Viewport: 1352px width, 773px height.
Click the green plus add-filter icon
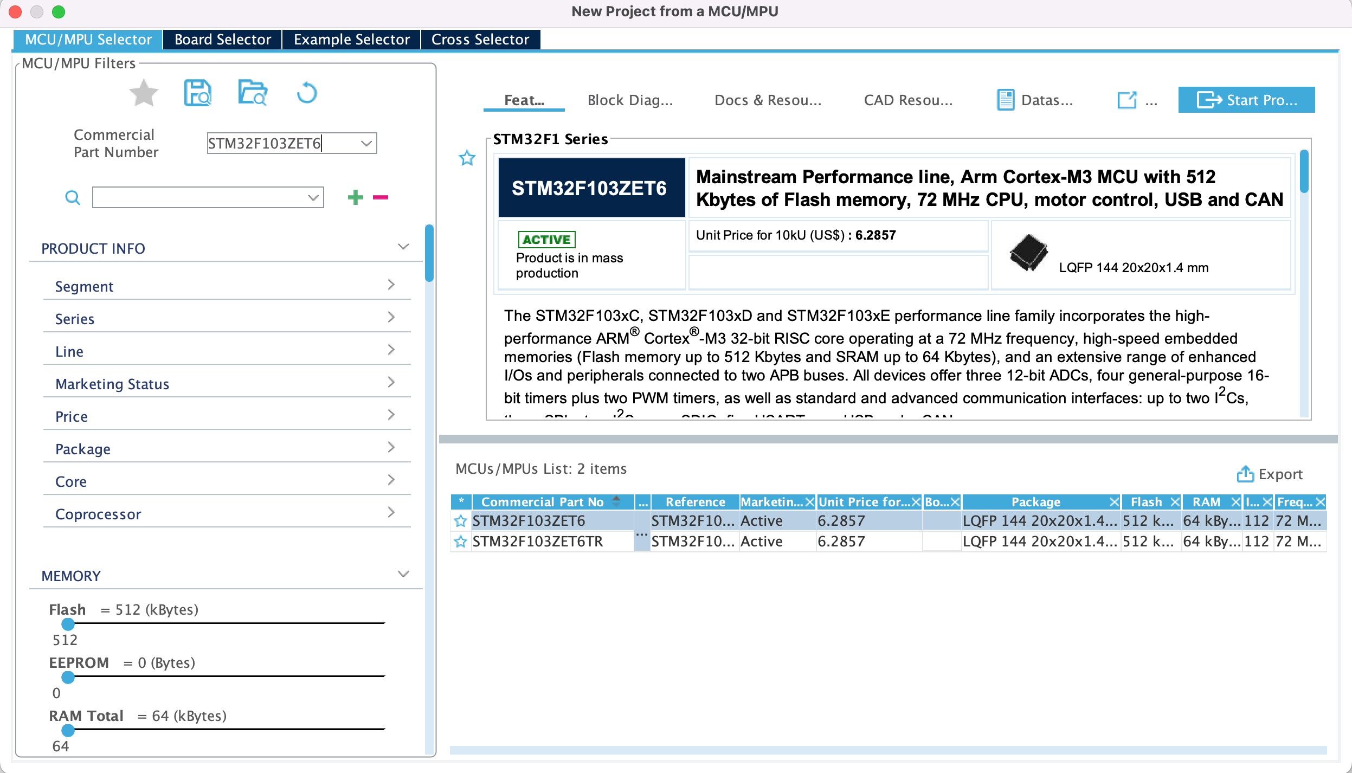coord(356,197)
